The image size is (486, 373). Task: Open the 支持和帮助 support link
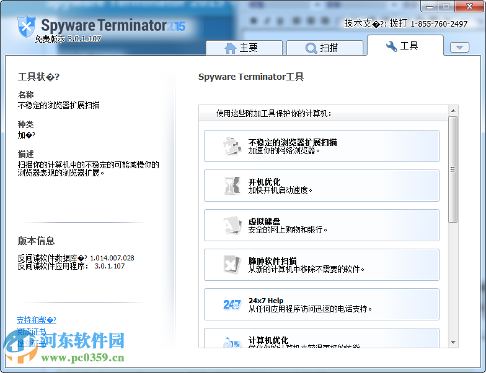pos(36,320)
